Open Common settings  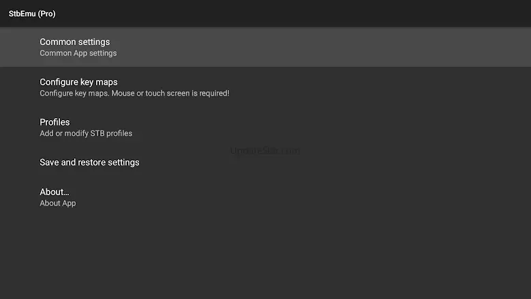tap(74, 42)
